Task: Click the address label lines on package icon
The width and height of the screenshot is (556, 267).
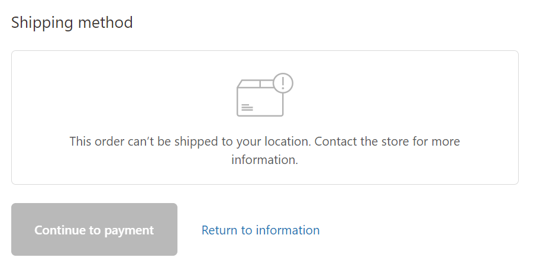Action: click(247, 108)
